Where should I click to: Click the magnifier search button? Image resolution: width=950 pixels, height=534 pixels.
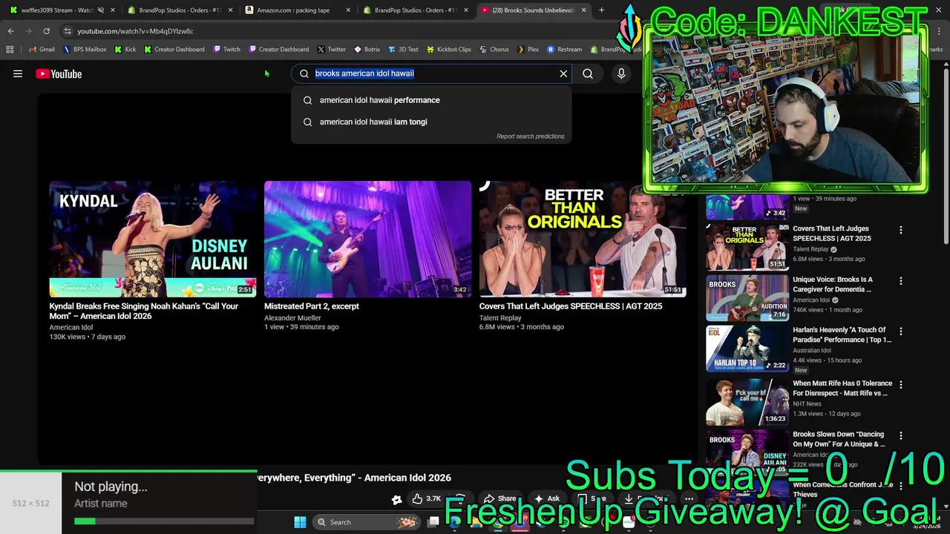[x=588, y=73]
